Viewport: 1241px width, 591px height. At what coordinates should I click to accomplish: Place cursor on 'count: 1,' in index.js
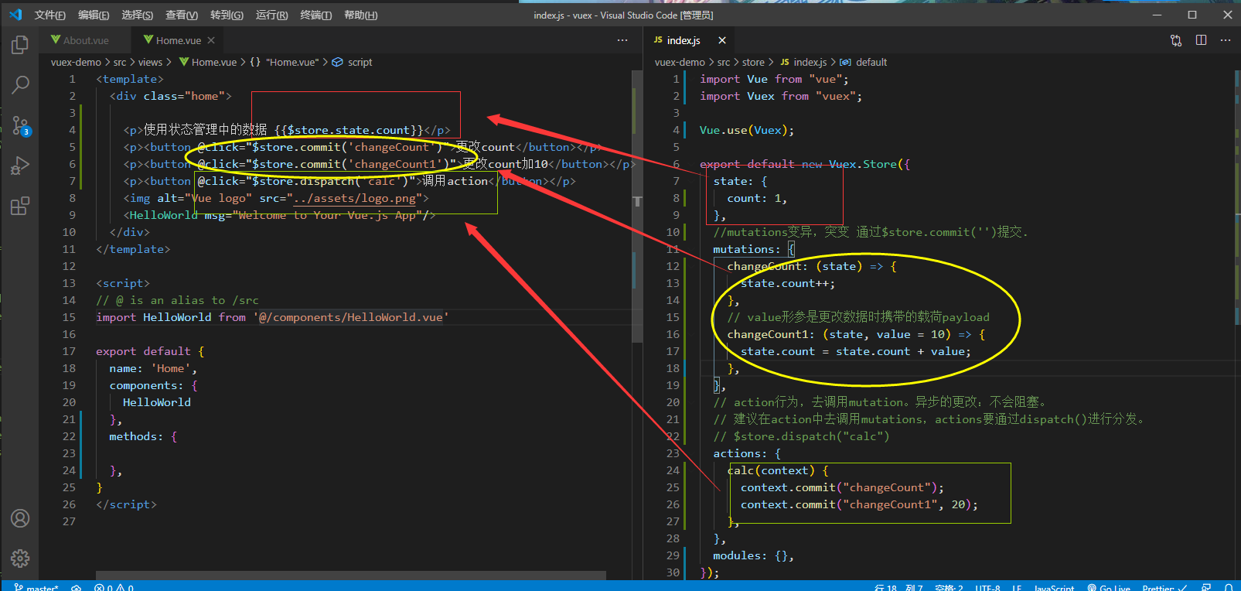(757, 198)
